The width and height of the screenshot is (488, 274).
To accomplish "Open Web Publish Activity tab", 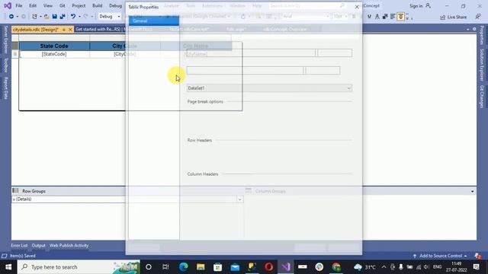I will [69, 245].
